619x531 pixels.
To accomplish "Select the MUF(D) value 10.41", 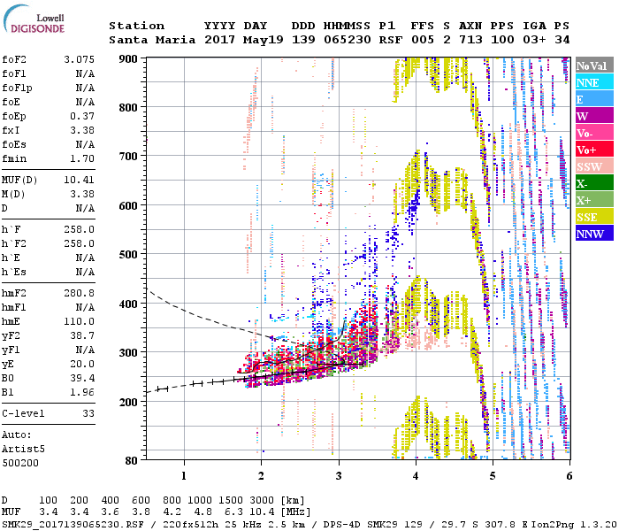I will 79,181.
